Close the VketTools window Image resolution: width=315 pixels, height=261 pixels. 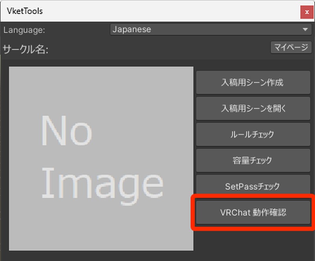(306, 12)
